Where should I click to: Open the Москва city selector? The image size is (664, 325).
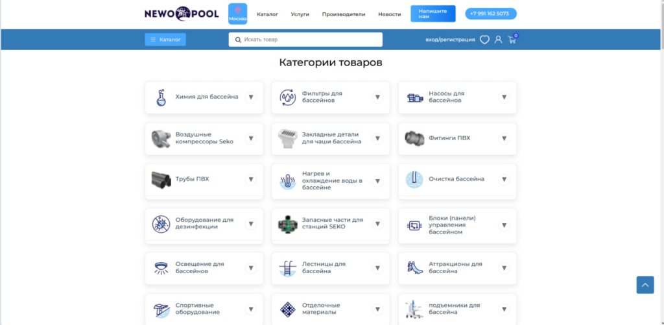237,14
